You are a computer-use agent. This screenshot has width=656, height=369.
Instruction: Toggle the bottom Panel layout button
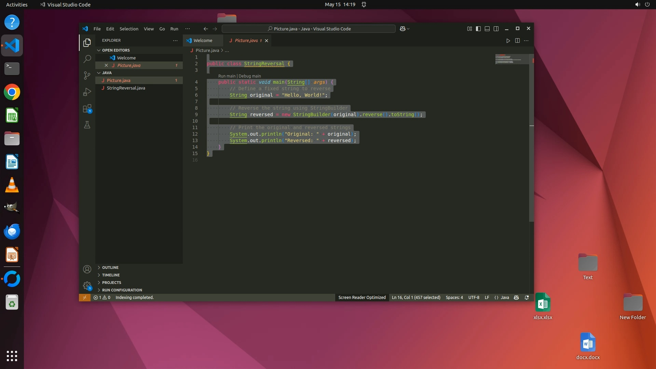[x=487, y=29]
